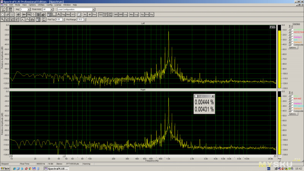
Task: Click the Windows Start button in the taskbar
Action: point(5,168)
